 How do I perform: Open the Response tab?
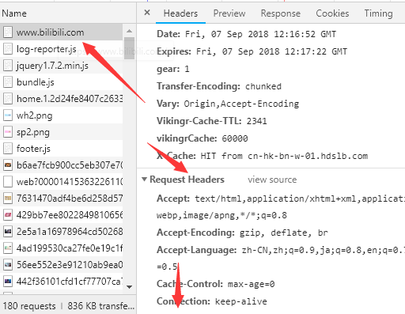click(281, 13)
